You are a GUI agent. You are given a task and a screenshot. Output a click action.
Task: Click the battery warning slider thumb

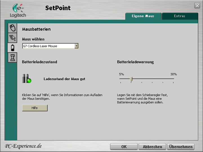pyautogui.click(x=131, y=79)
